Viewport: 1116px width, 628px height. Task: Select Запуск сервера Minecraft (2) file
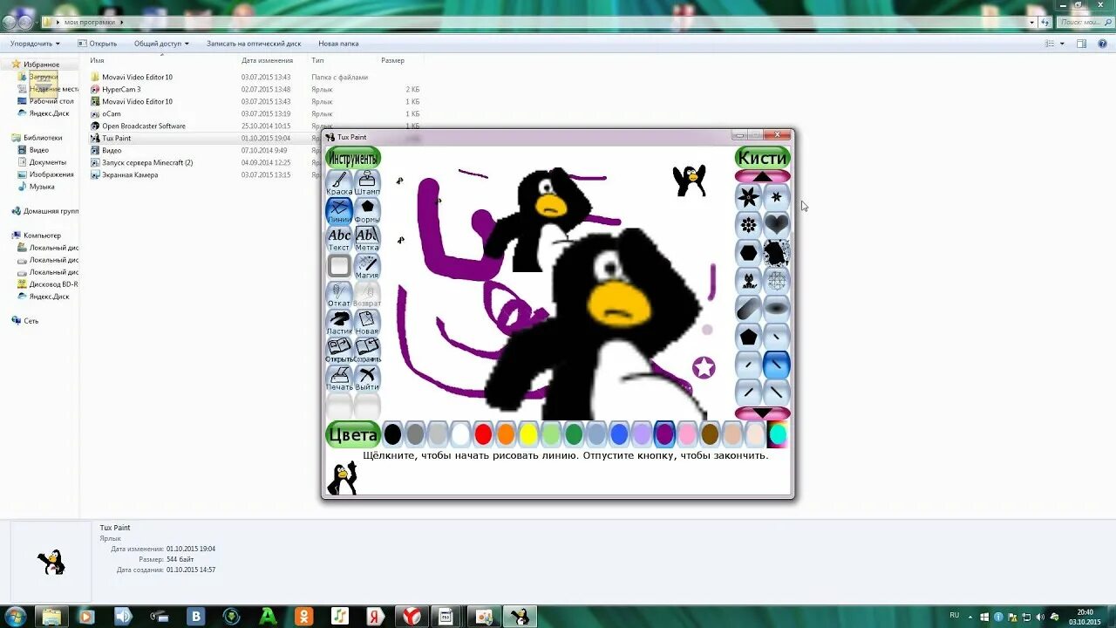coord(147,162)
